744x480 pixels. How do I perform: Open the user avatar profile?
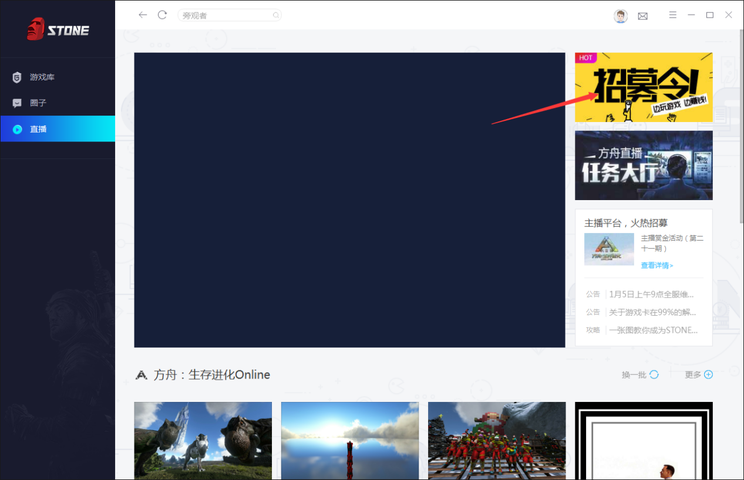tap(620, 16)
